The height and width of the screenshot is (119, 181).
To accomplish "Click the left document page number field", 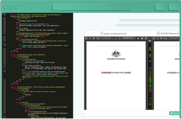I will 104,38.
